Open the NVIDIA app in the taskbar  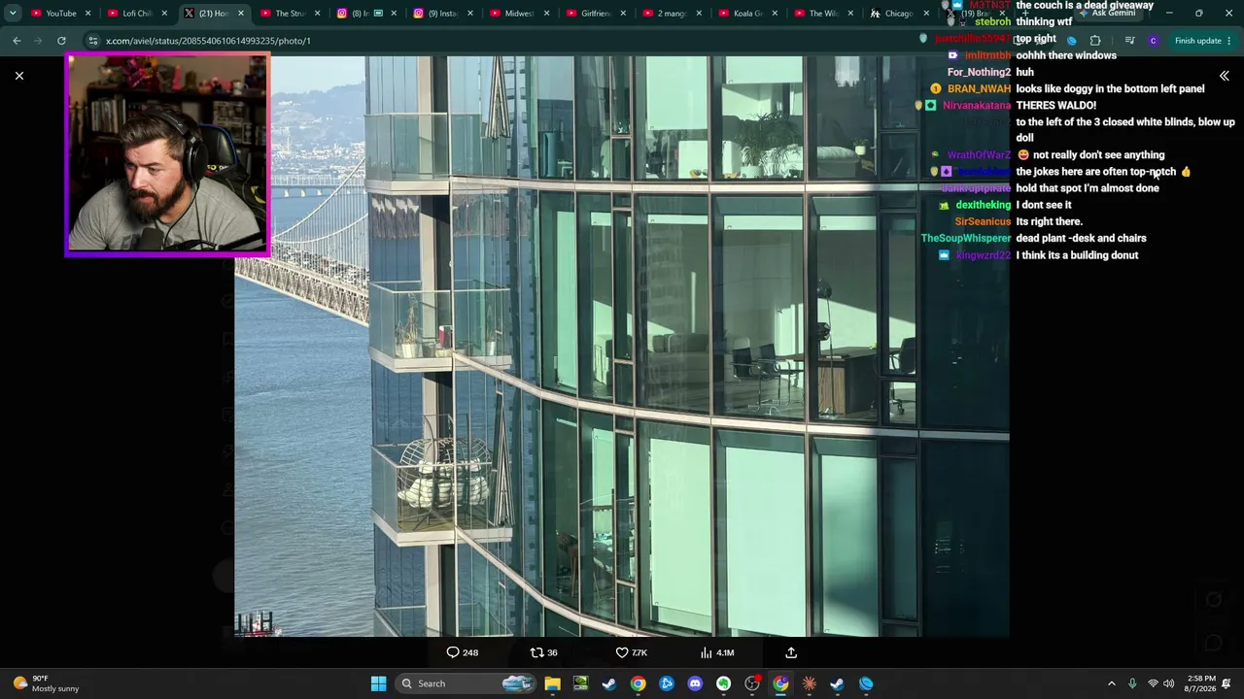click(x=580, y=683)
